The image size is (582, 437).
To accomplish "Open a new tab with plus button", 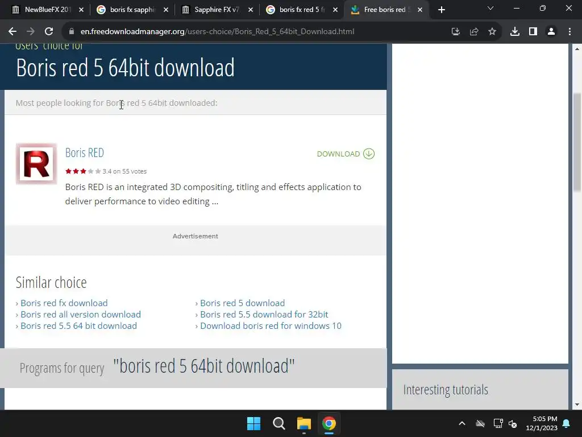I will (x=441, y=10).
